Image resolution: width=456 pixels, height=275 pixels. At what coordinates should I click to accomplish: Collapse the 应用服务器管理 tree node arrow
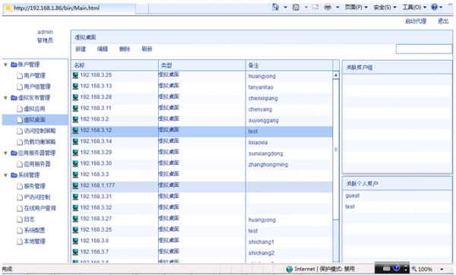[5, 153]
